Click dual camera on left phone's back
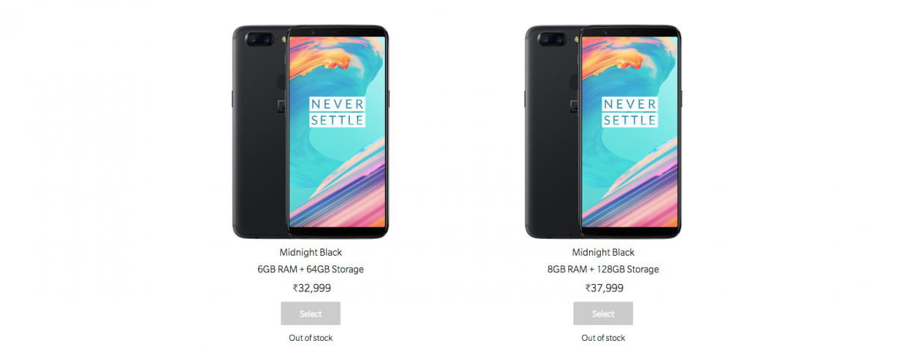 tap(259, 37)
